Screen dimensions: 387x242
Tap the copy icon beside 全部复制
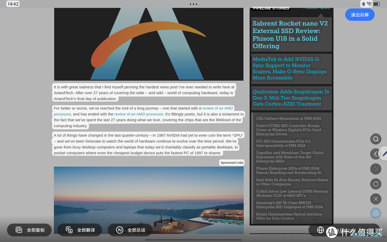click(19, 230)
